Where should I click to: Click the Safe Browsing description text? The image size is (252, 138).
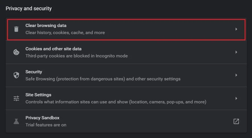click(103, 79)
